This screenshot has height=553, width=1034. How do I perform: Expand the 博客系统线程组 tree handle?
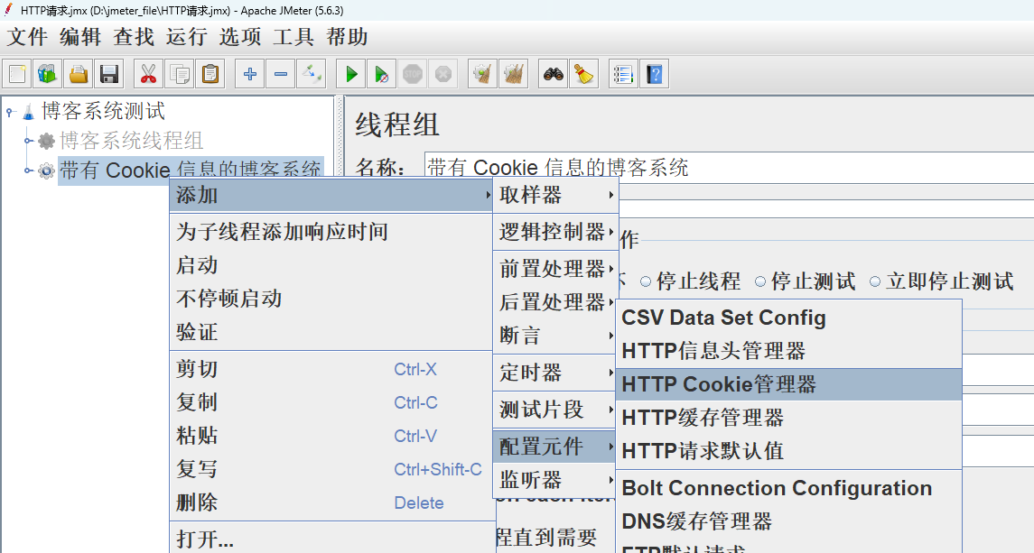pos(28,141)
